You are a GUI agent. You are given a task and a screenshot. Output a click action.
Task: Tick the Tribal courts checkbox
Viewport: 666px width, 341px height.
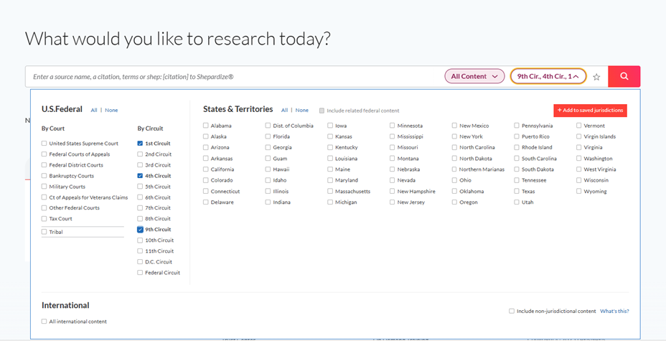click(x=44, y=232)
